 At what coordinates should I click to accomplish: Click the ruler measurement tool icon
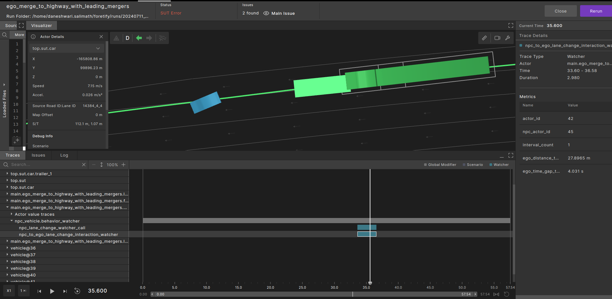coord(484,38)
